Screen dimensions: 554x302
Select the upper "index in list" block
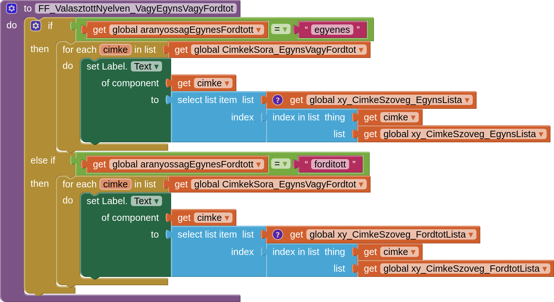click(295, 118)
